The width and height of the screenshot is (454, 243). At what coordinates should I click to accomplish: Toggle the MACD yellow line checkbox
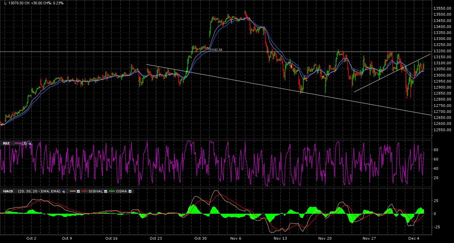click(x=78, y=191)
